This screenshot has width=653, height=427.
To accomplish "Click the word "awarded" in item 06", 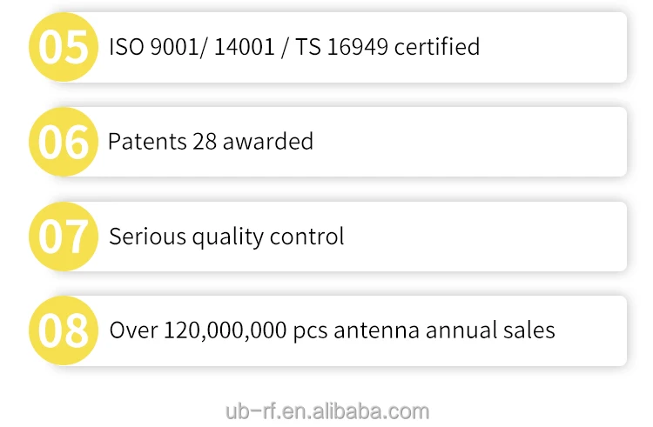I will 268,141.
